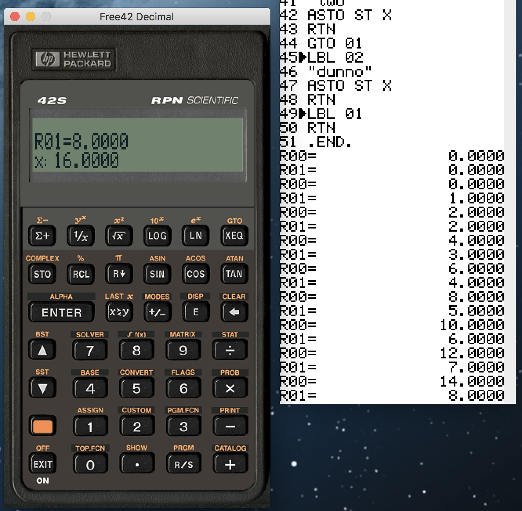Image resolution: width=522 pixels, height=511 pixels.
Task: Click the digit 9 key
Action: coord(183,350)
